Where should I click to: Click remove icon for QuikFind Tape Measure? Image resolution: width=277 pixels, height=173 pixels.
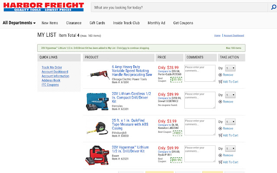click(x=220, y=128)
